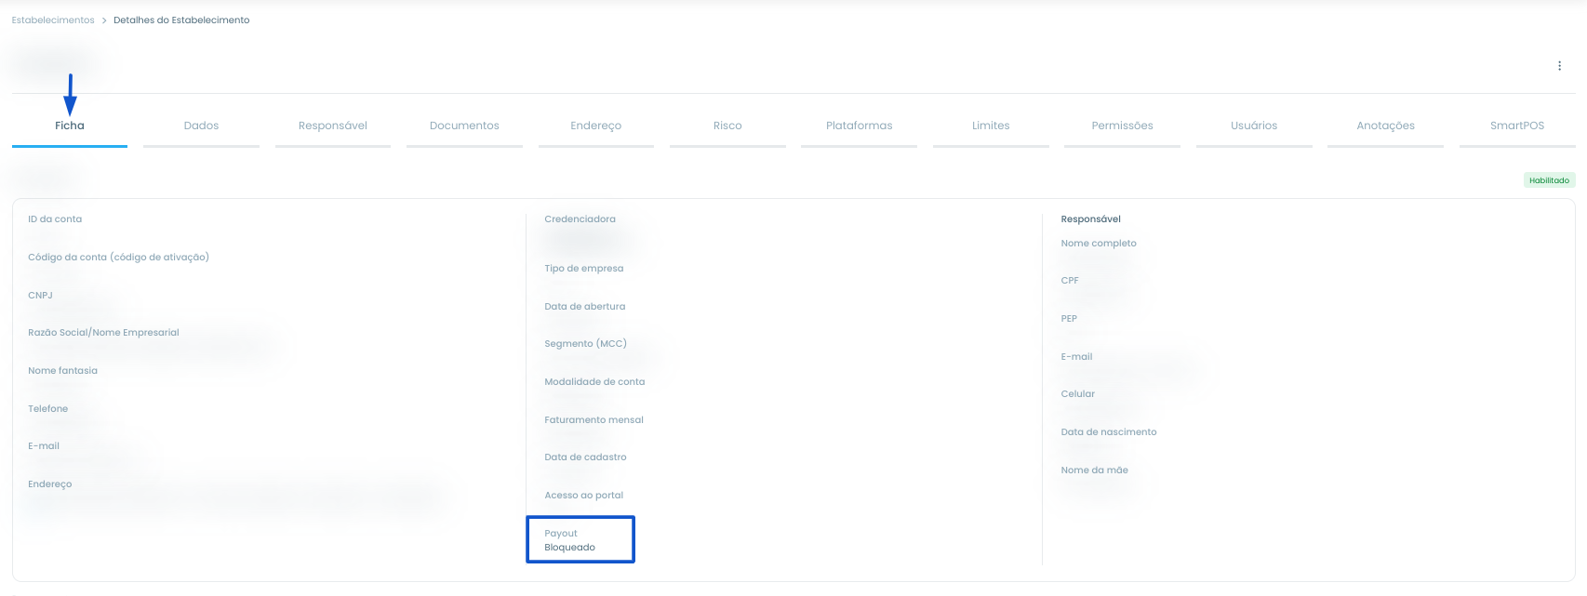Go to the SmartPOS tab

point(1517,126)
